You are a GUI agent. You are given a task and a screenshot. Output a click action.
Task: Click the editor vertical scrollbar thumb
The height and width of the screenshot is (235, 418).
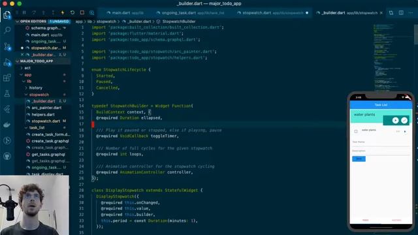click(x=416, y=35)
